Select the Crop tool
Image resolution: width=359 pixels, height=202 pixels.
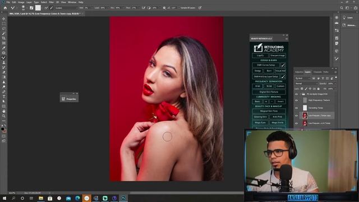[x=4, y=38]
